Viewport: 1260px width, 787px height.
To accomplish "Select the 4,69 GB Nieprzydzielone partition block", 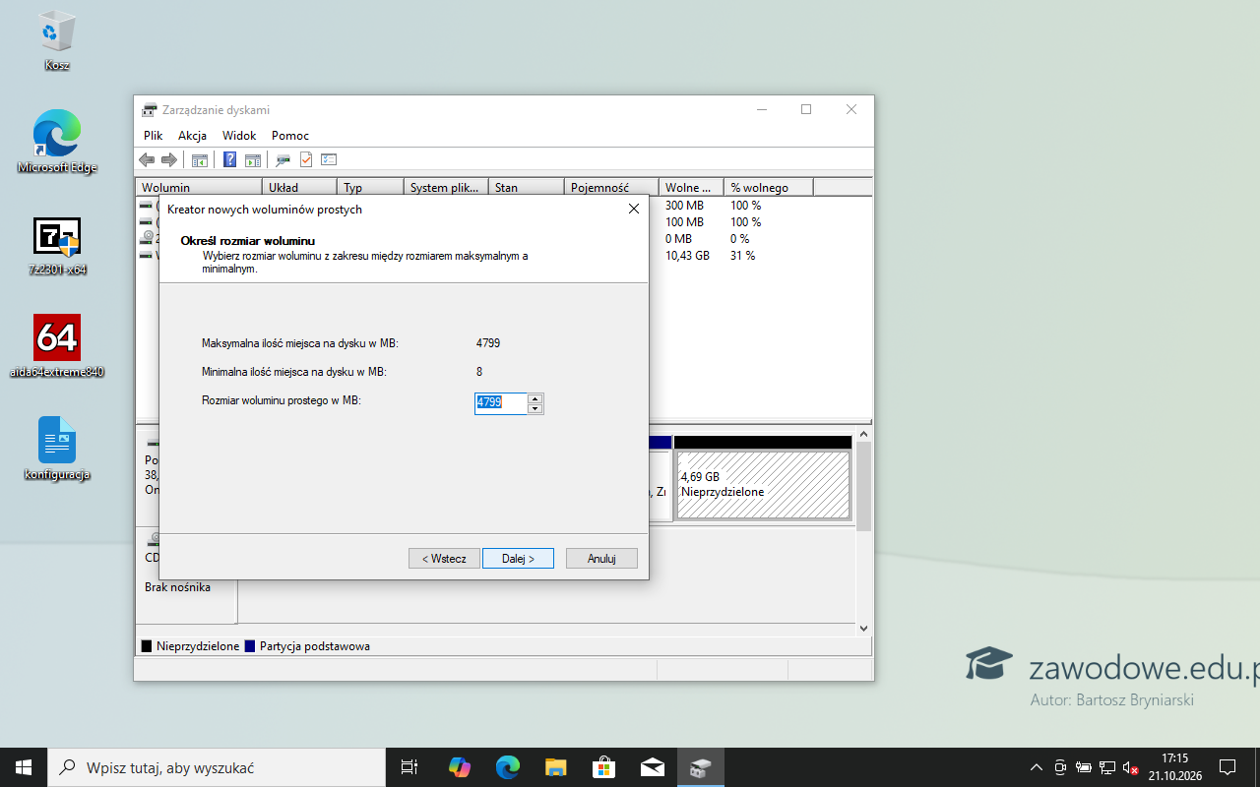I will (763, 484).
